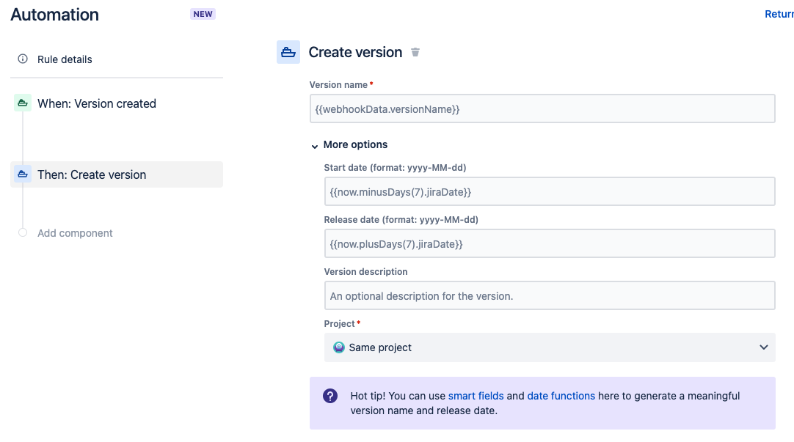Viewport: 794px width, 442px height.
Task: Open the Same project selector
Action: click(x=550, y=347)
